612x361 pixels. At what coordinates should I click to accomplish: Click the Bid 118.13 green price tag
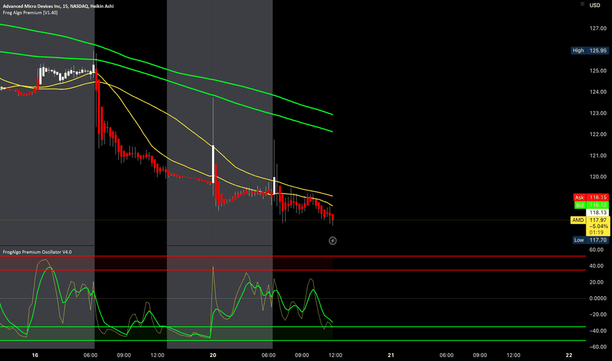point(591,205)
